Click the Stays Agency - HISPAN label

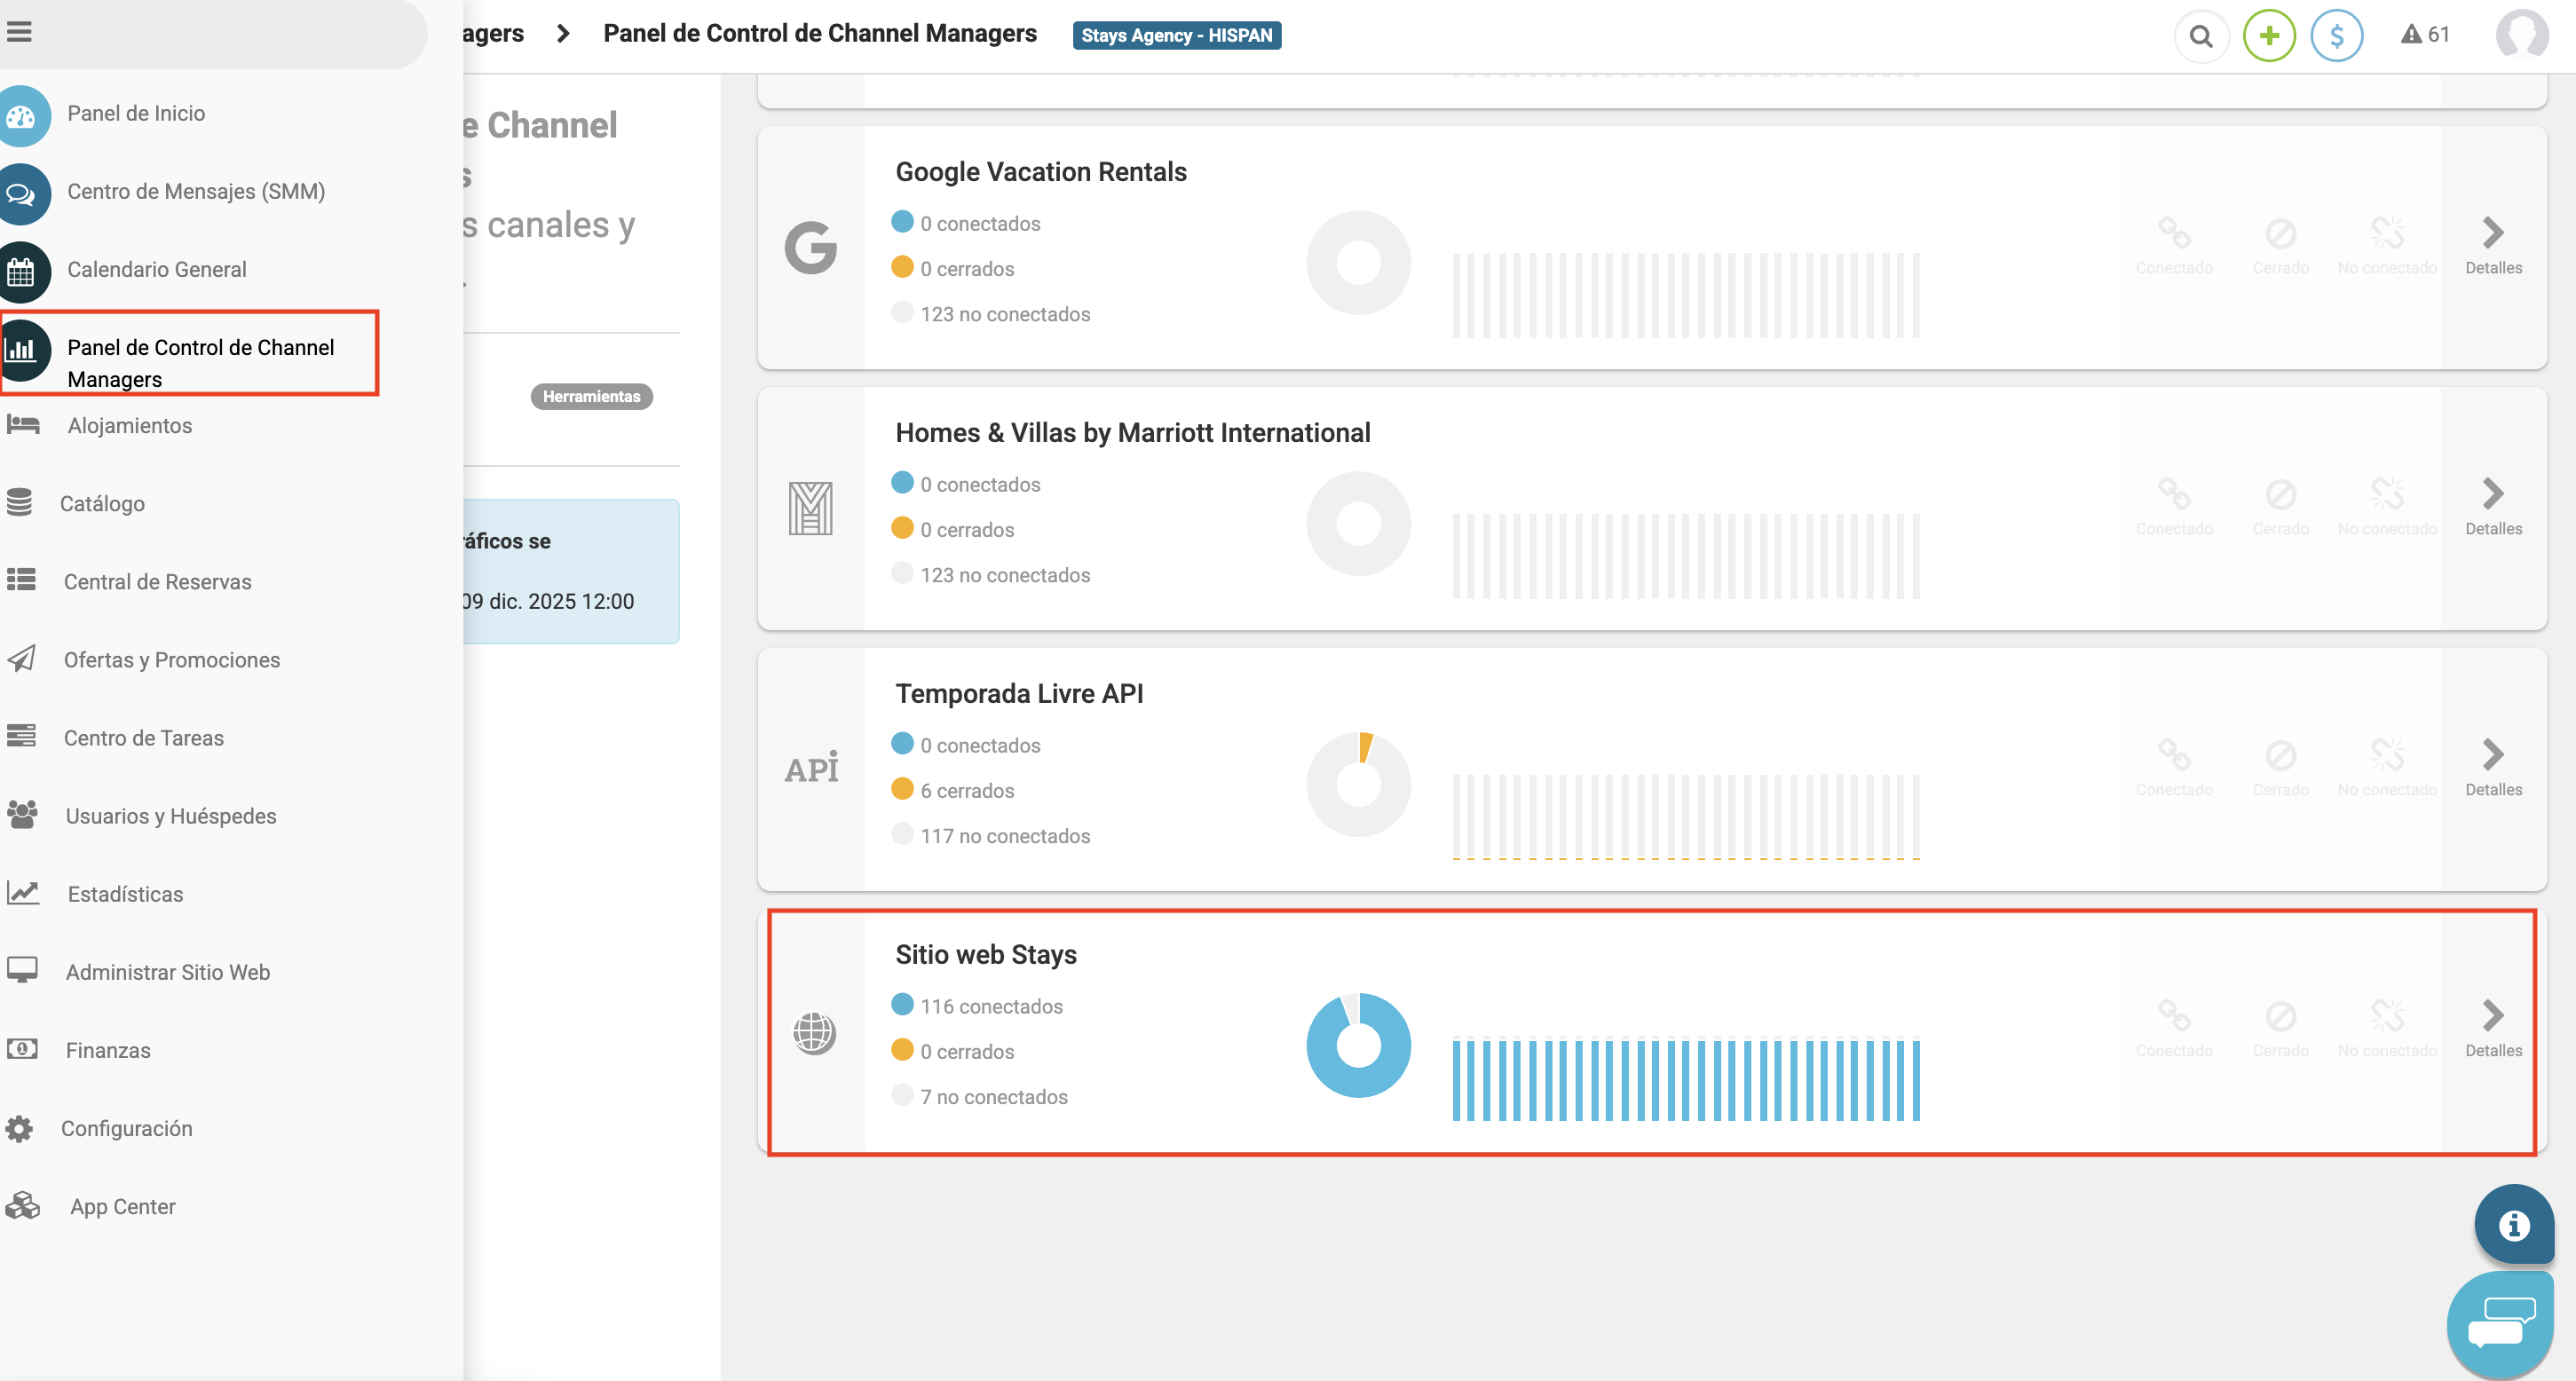pyautogui.click(x=1176, y=35)
